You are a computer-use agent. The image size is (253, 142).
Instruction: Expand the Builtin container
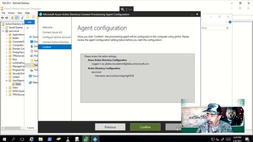tap(6, 38)
